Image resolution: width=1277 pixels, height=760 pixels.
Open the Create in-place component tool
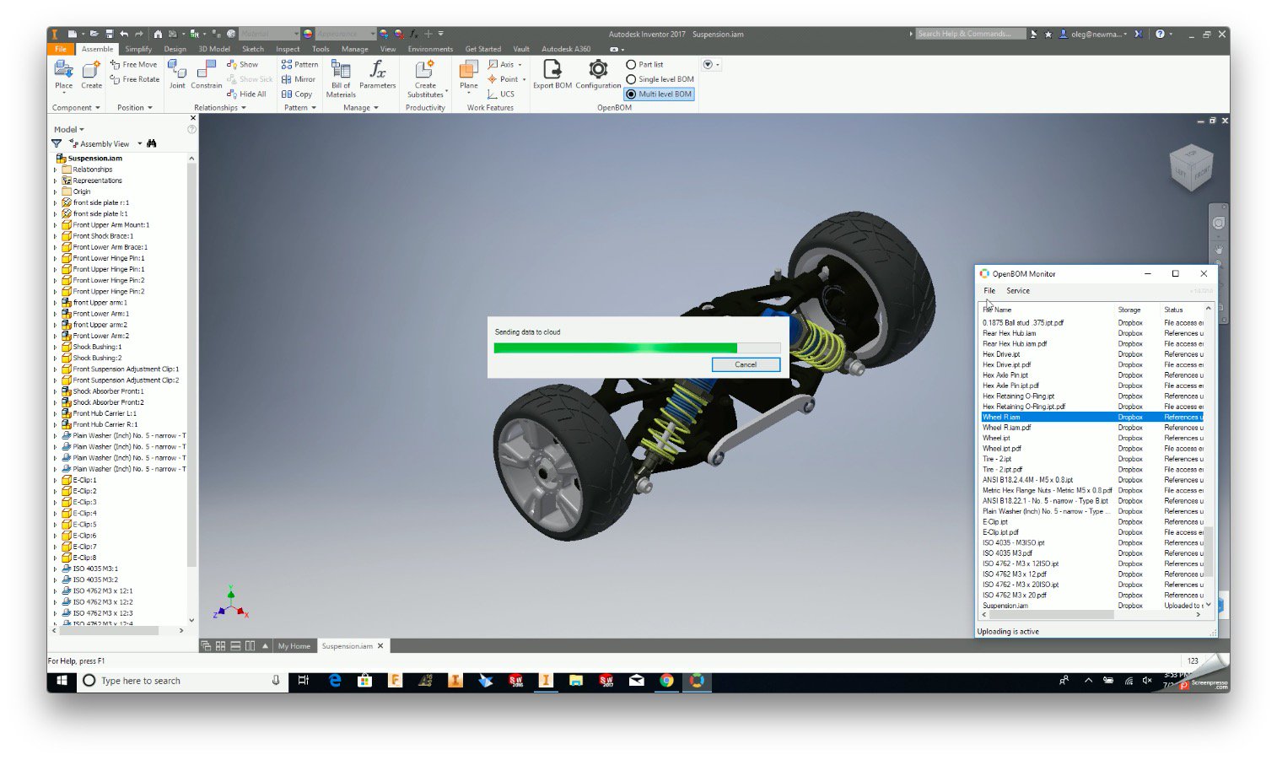pos(90,76)
